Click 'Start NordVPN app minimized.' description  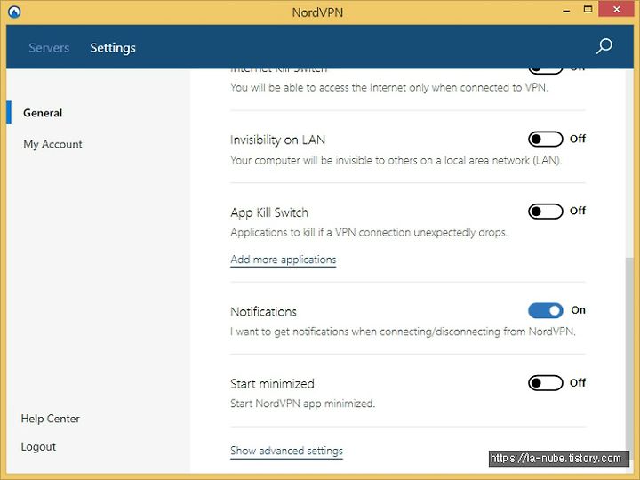302,404
